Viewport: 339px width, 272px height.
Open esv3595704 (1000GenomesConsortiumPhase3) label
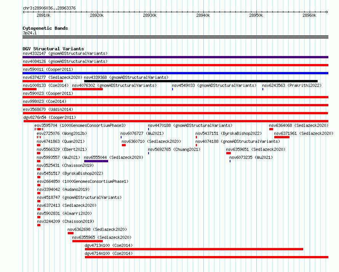pyautogui.click(x=80, y=125)
